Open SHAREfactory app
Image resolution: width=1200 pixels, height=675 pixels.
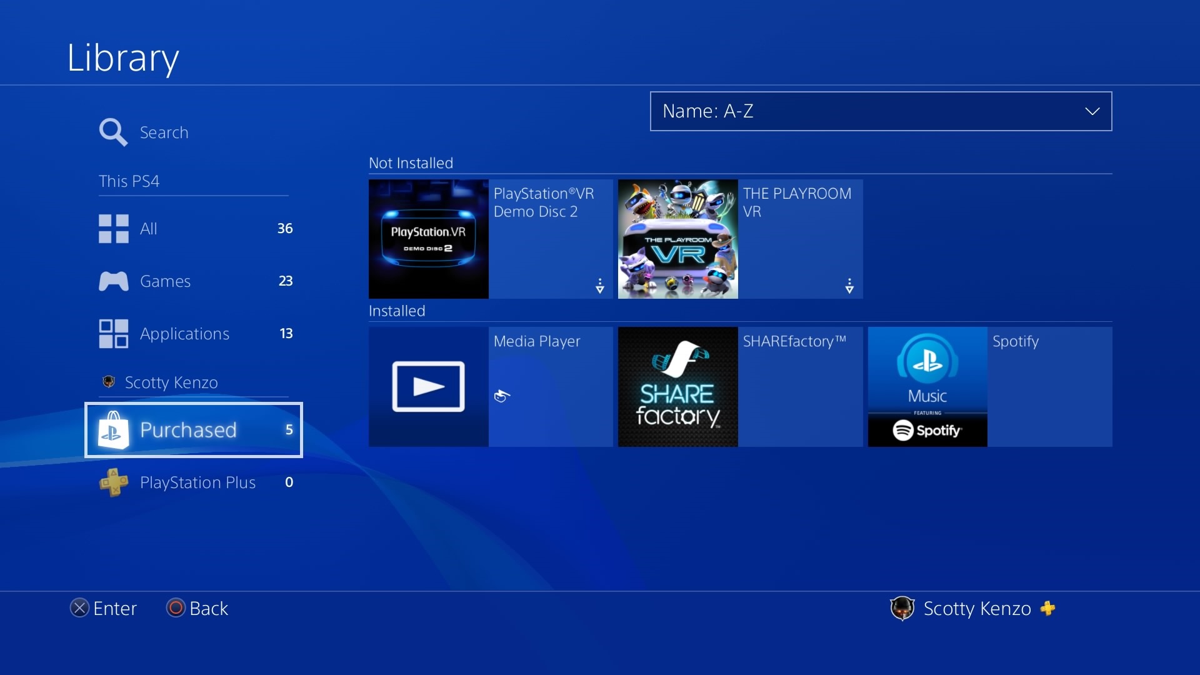pyautogui.click(x=678, y=385)
